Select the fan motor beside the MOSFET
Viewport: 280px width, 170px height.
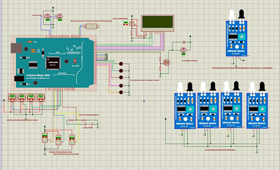[x=183, y=50]
